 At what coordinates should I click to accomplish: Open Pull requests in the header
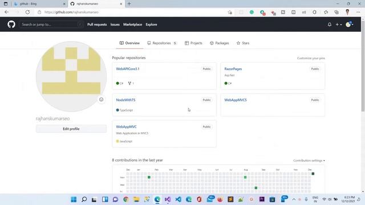(x=97, y=24)
